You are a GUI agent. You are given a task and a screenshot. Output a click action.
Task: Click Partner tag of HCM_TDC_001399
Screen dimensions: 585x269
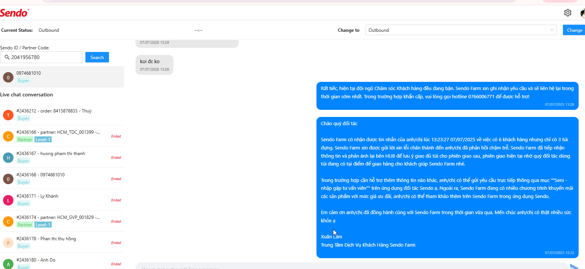pos(25,140)
